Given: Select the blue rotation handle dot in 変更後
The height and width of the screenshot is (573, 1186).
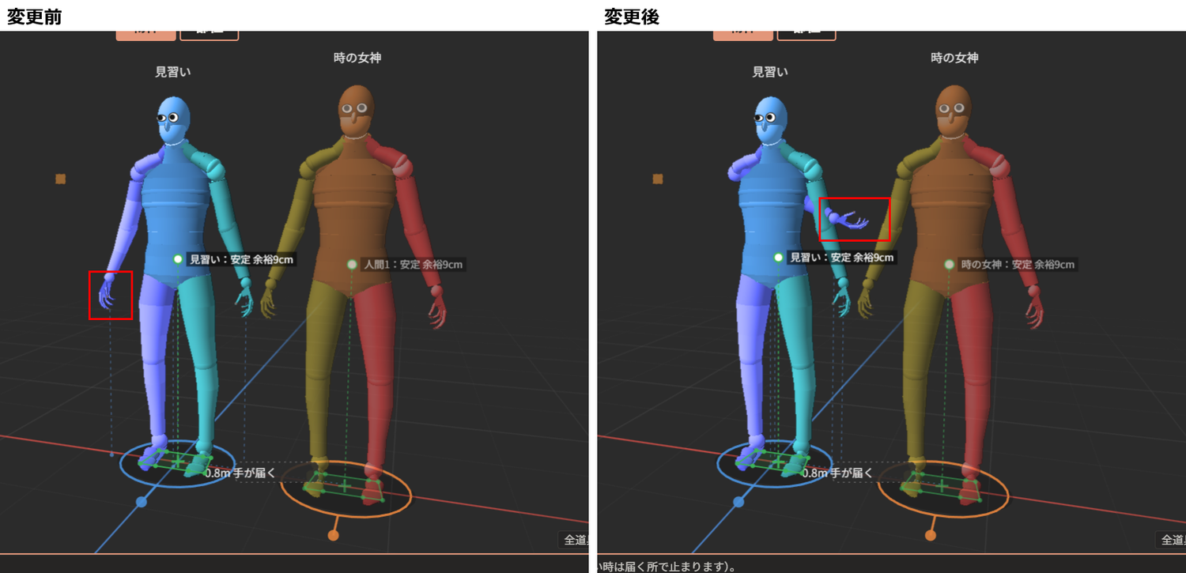Looking at the screenshot, I should 738,502.
